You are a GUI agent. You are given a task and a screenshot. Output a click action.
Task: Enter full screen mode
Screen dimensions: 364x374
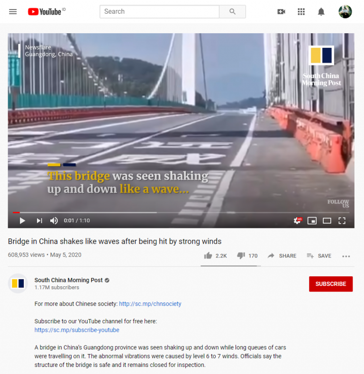pyautogui.click(x=342, y=220)
